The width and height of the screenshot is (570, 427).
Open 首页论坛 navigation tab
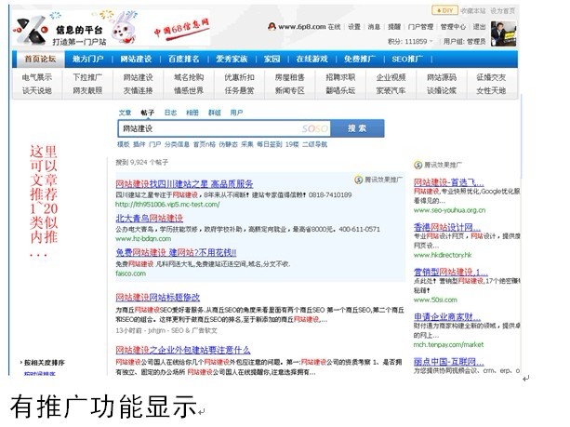pos(40,59)
